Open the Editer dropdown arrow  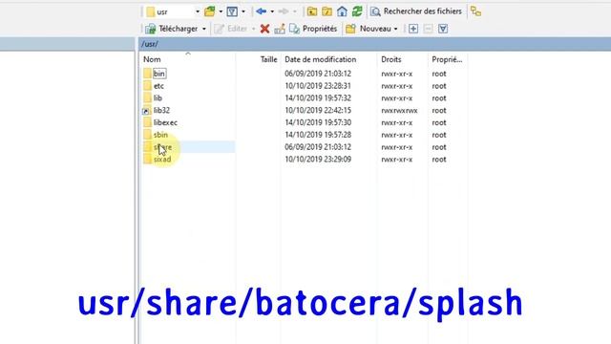tap(253, 29)
